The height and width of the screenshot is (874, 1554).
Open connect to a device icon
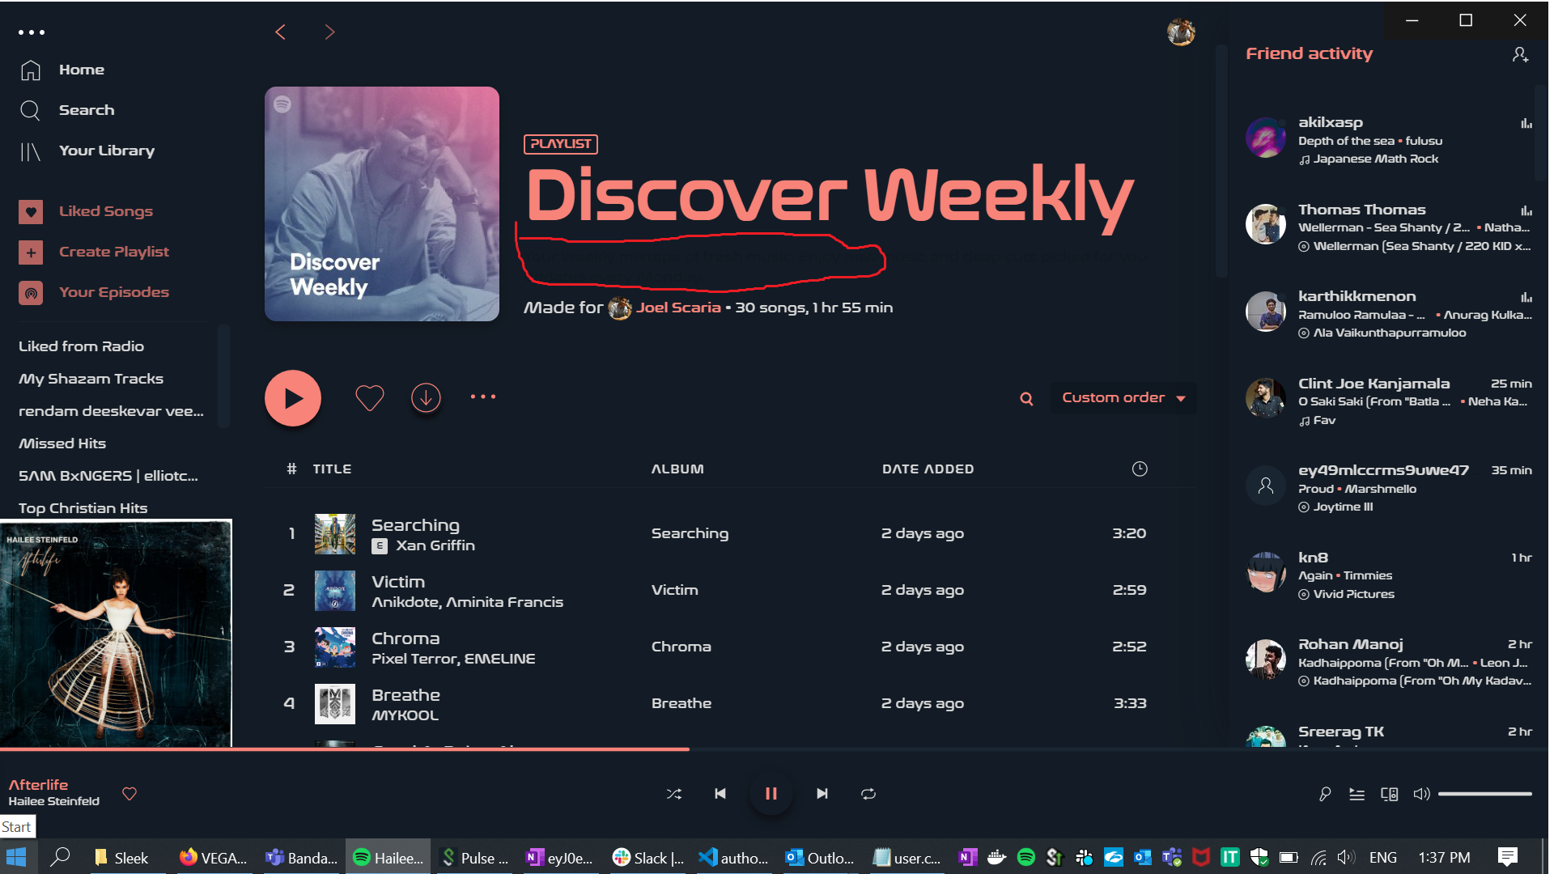(x=1389, y=794)
